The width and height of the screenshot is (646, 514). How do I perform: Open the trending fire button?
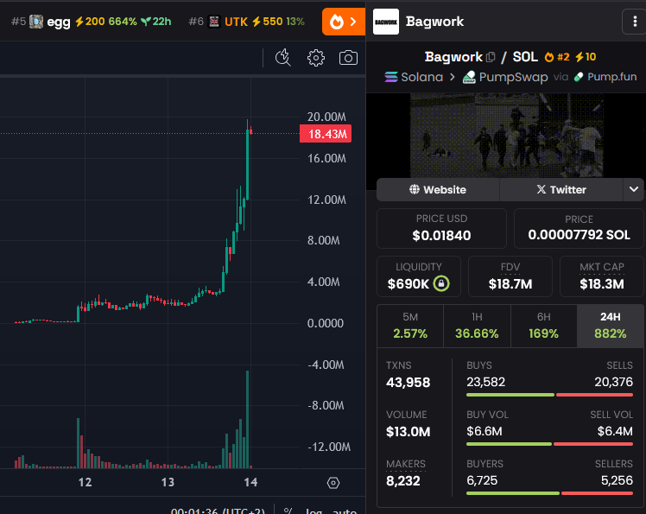tap(343, 22)
